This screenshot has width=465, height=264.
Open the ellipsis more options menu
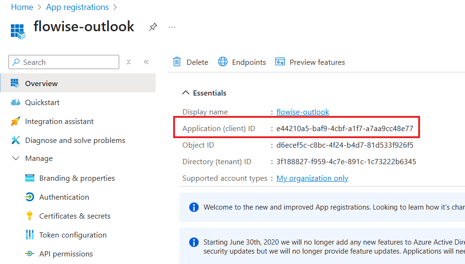(172, 27)
